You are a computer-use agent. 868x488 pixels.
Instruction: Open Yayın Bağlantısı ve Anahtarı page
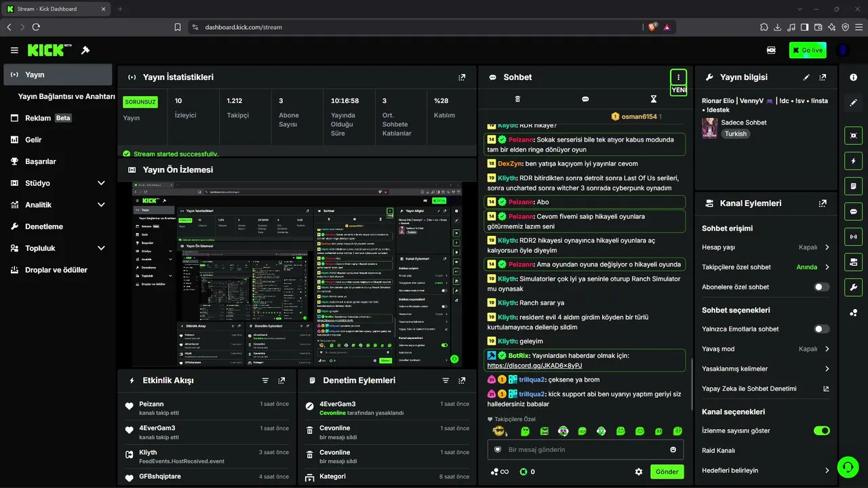pyautogui.click(x=66, y=96)
